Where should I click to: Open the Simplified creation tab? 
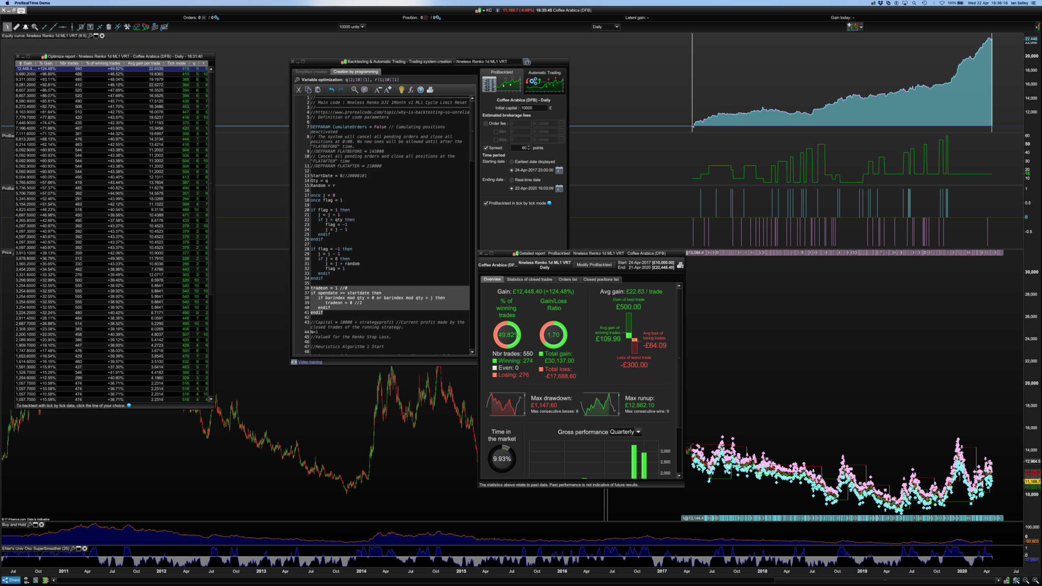311,72
